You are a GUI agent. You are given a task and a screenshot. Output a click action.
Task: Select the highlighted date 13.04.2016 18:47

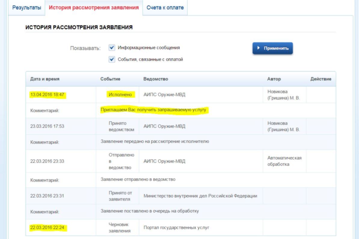47,95
